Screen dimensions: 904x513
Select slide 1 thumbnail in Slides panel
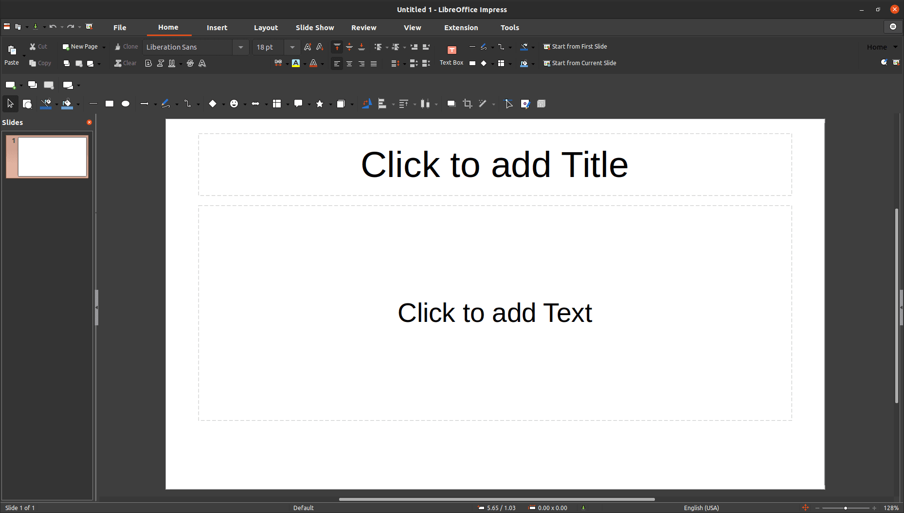pyautogui.click(x=52, y=157)
